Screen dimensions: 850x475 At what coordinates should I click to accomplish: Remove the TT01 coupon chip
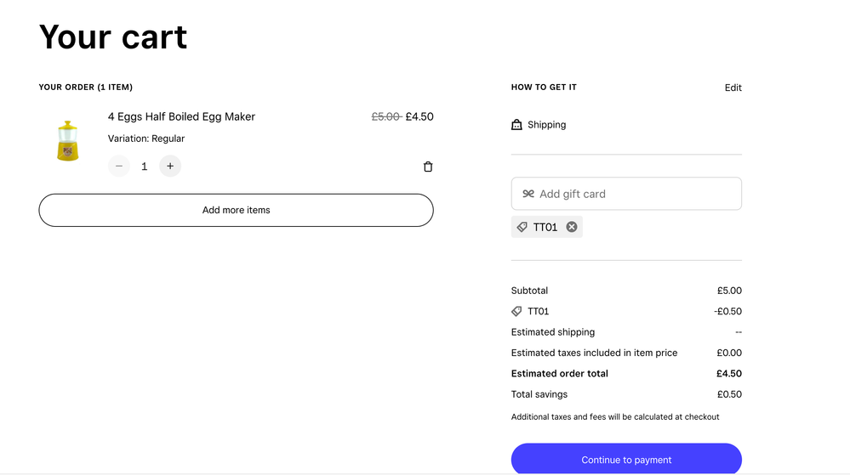pyautogui.click(x=572, y=227)
